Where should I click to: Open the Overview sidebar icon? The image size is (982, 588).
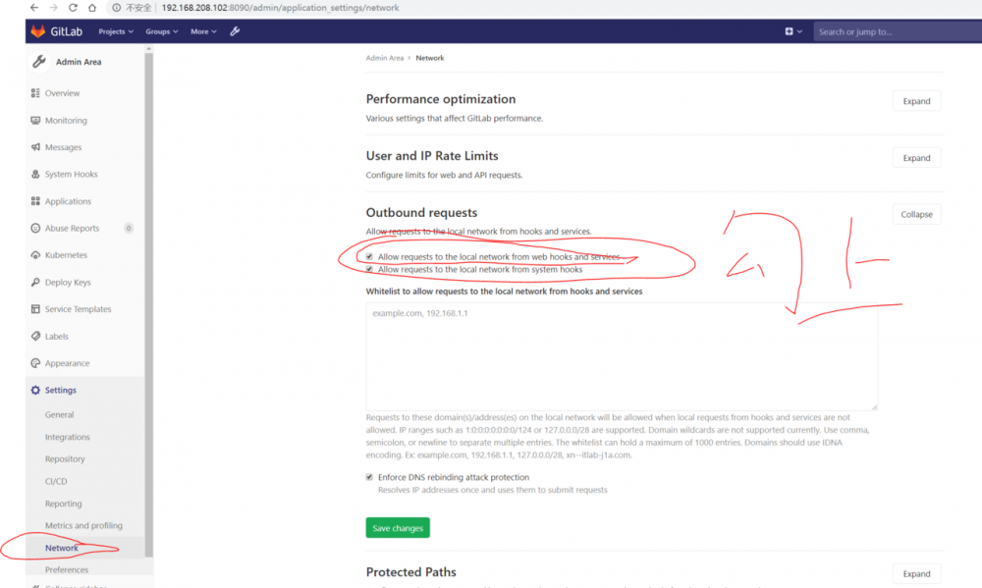36,93
